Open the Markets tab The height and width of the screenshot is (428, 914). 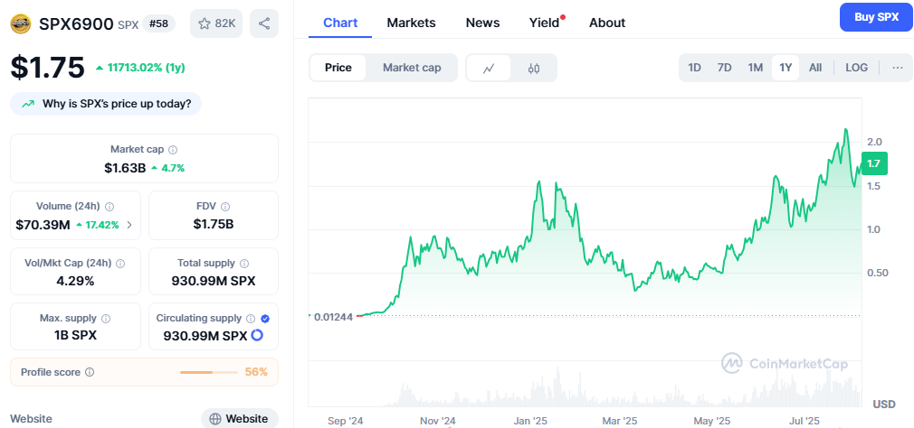411,23
